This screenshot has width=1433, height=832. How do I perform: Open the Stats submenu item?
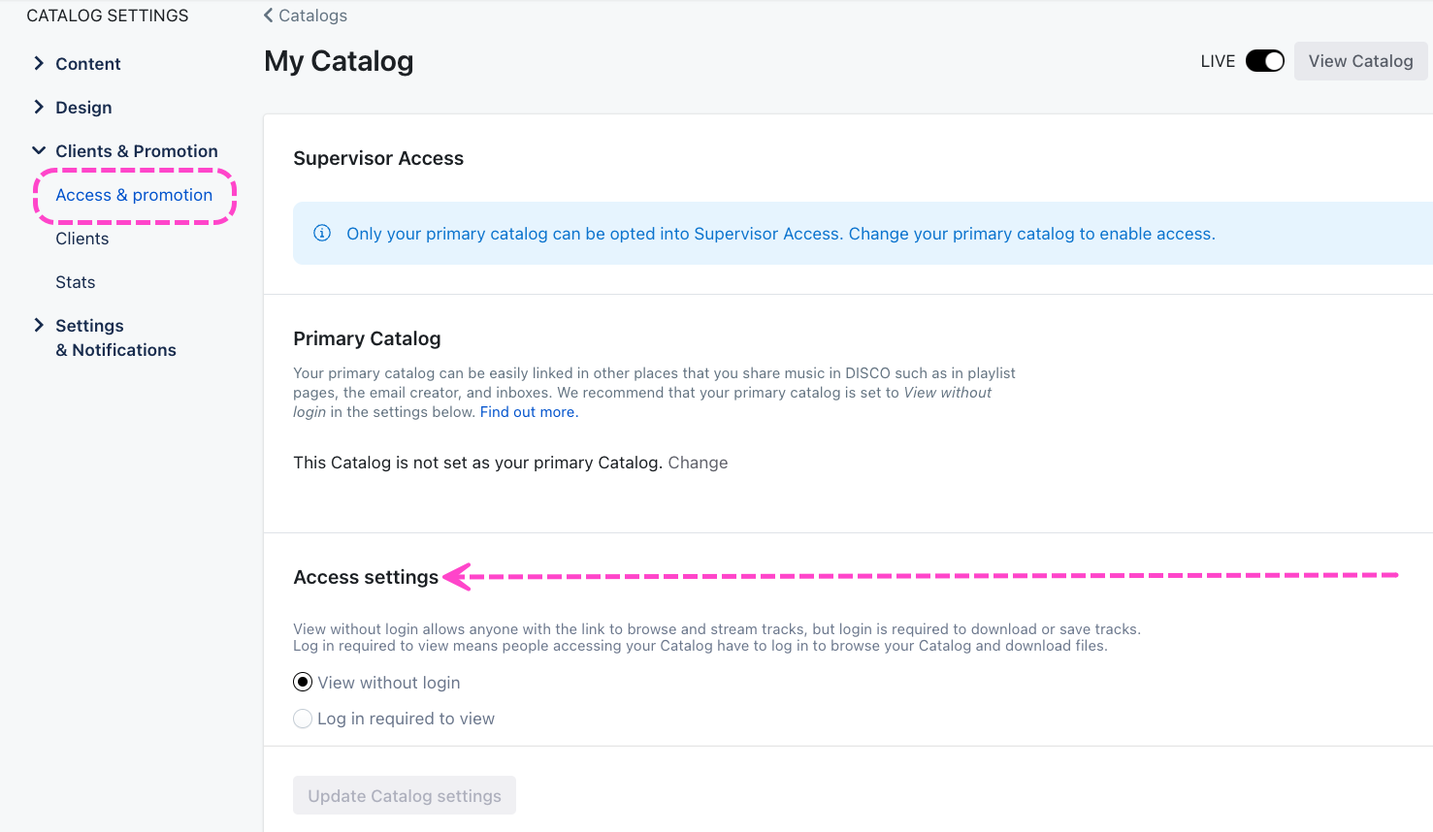click(x=76, y=282)
